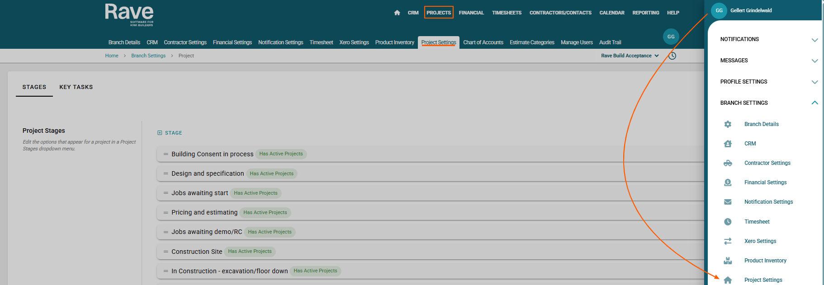This screenshot has width=824, height=285.
Task: Grab the drag handle for Design and specification
Action: [x=166, y=173]
